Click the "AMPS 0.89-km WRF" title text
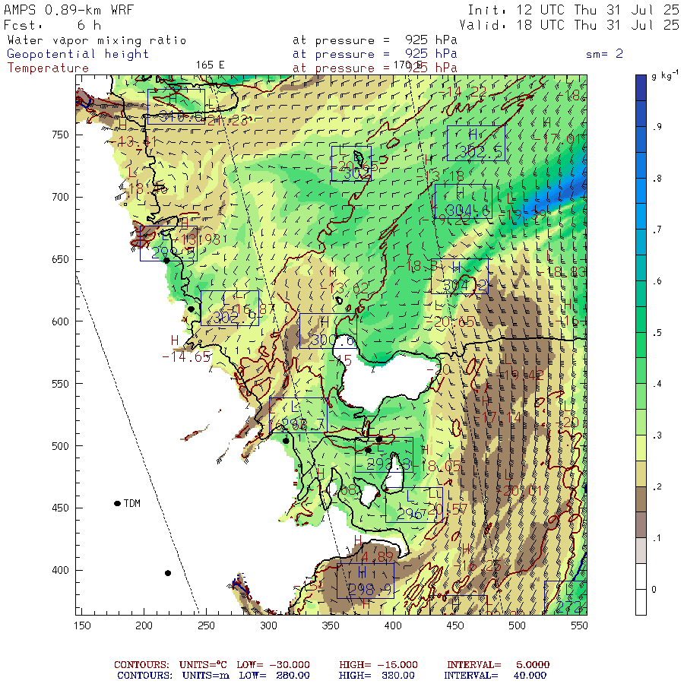The width and height of the screenshot is (684, 684). [x=68, y=10]
